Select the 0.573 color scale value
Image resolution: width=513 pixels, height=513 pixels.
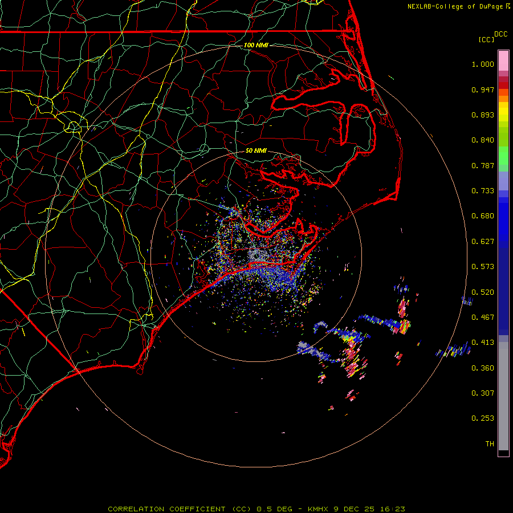coord(483,267)
